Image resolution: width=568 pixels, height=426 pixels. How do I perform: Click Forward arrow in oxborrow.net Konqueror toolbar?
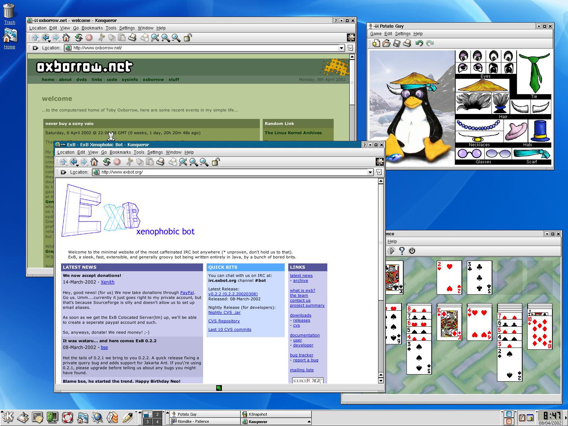(x=56, y=38)
